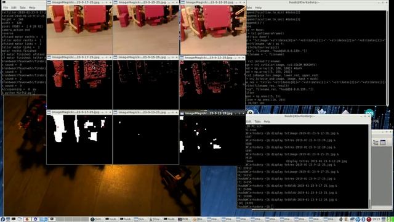The width and height of the screenshot is (394, 222).
Task: Open Help menu in top-right code terminal
Action: [x=259, y=7]
